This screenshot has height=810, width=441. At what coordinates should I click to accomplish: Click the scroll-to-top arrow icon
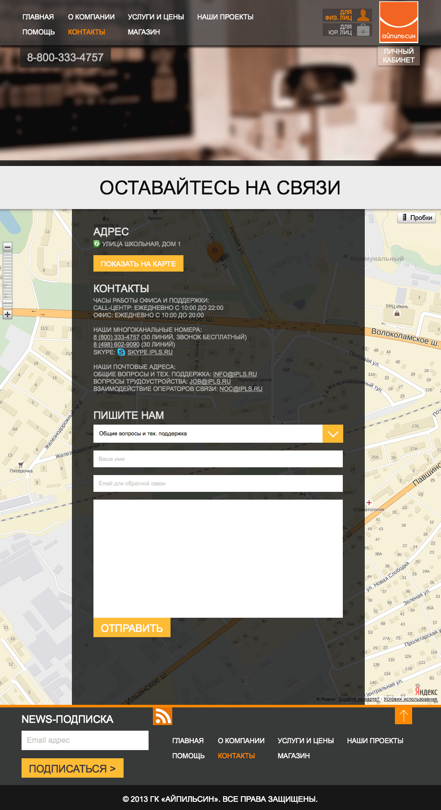click(404, 716)
